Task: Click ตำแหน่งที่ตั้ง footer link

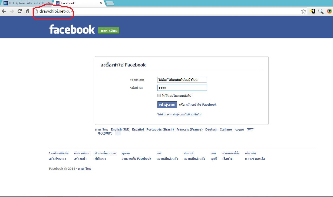Action: (x=231, y=153)
